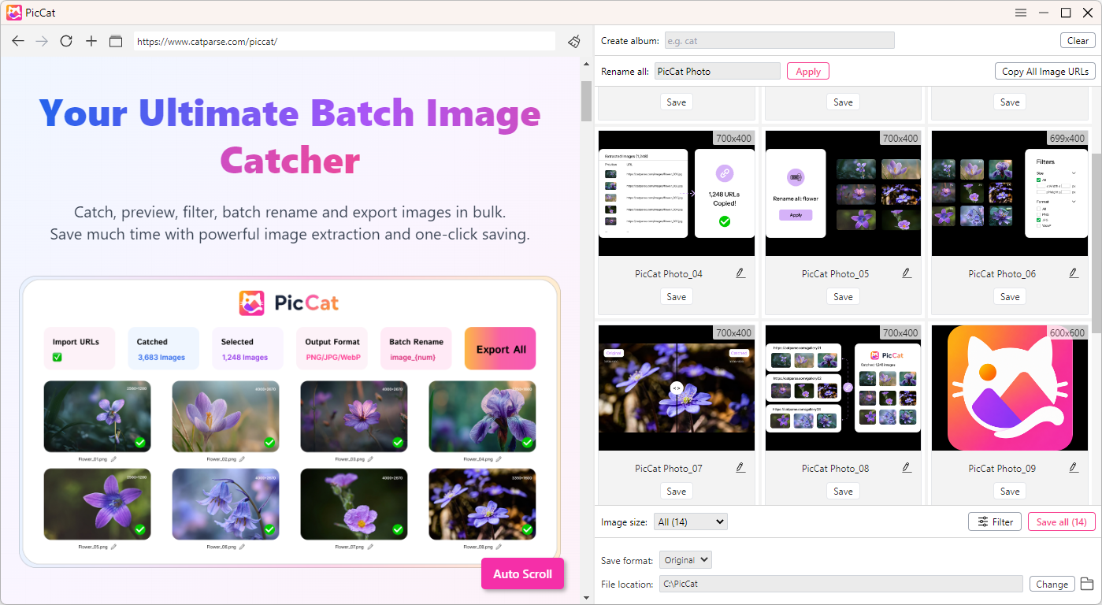Save PicCat Photo_04 image
This screenshot has width=1102, height=605.
[x=677, y=297]
